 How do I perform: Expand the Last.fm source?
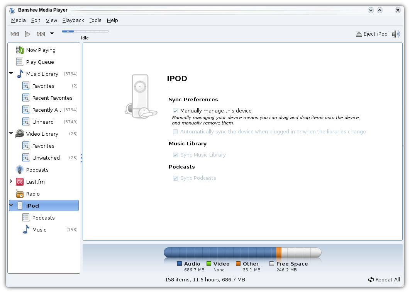pos(11,181)
